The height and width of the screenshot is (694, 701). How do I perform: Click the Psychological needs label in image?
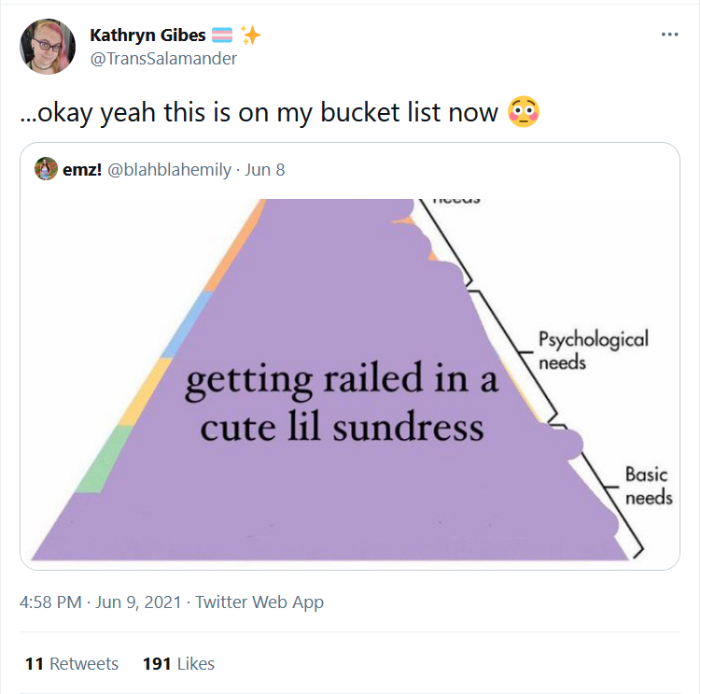[594, 350]
